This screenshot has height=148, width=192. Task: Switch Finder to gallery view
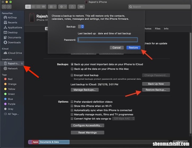click(43, 7)
